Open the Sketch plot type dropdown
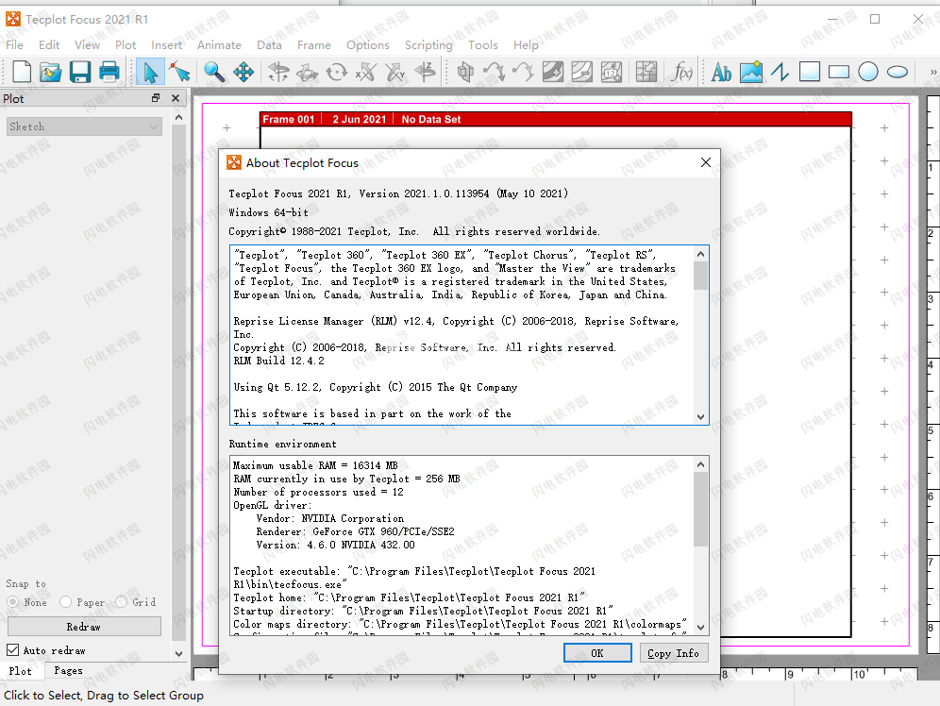 pyautogui.click(x=85, y=126)
